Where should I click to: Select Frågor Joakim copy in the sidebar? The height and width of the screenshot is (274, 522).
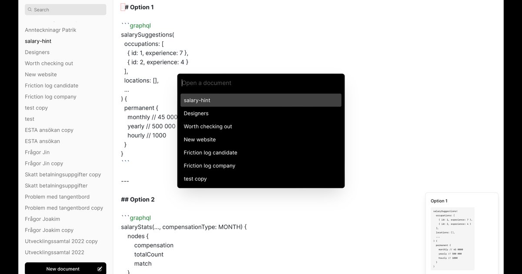49,230
